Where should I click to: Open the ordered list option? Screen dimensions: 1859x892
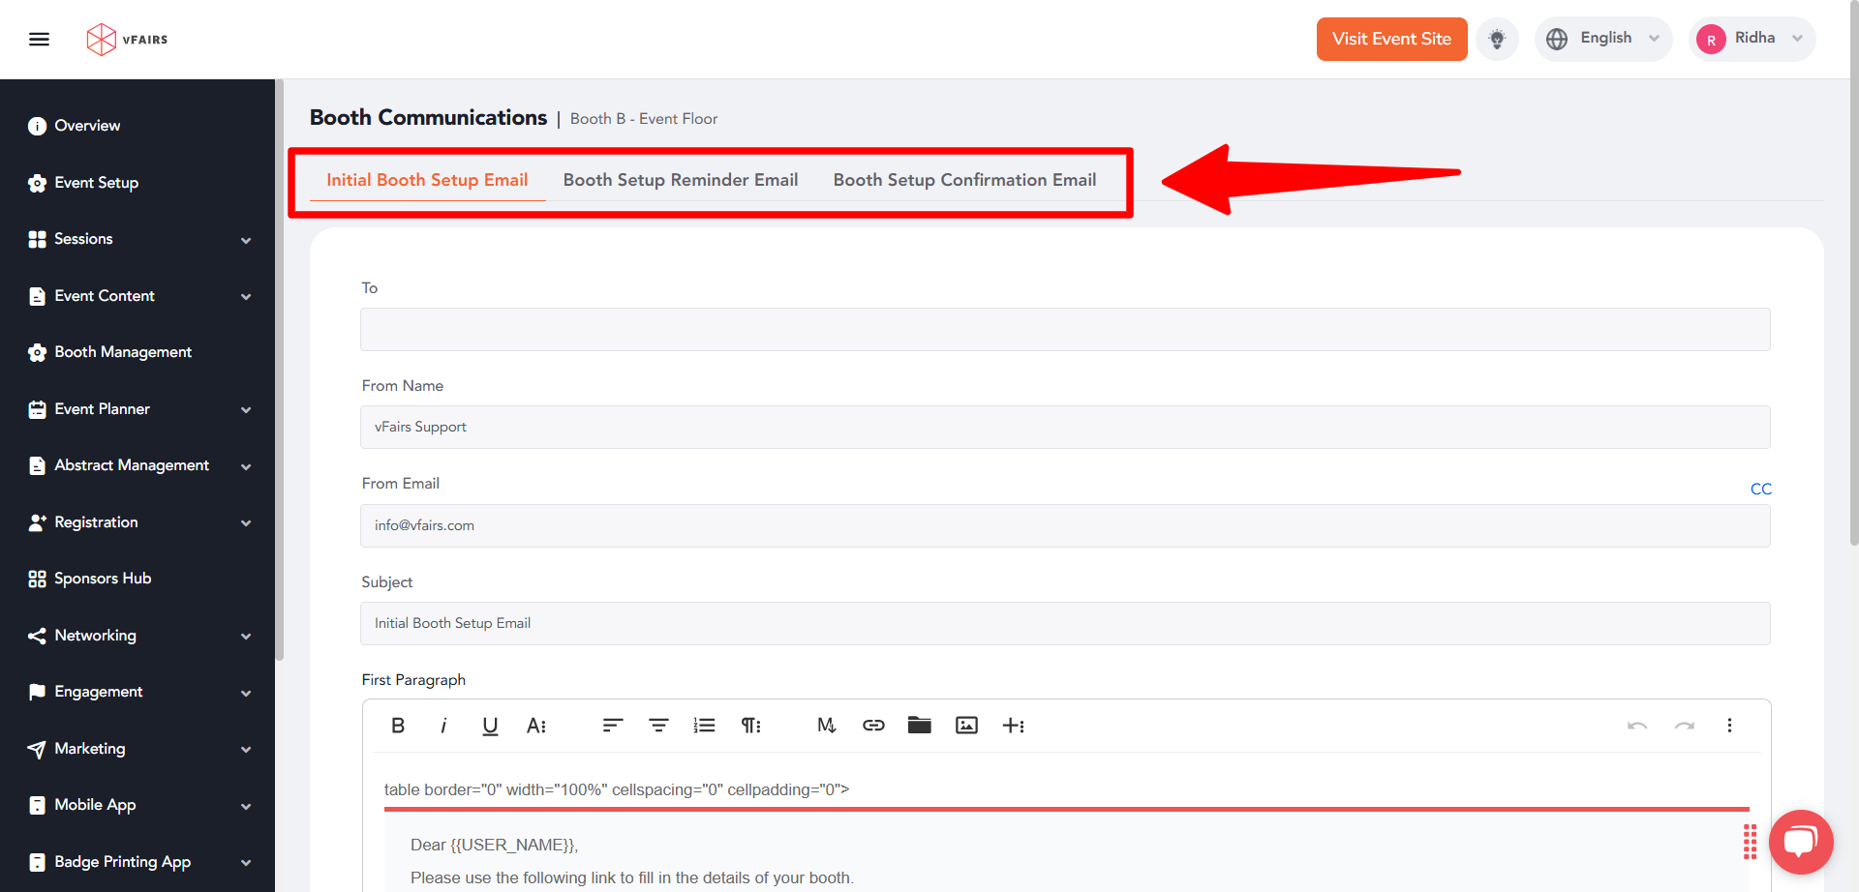tap(704, 725)
